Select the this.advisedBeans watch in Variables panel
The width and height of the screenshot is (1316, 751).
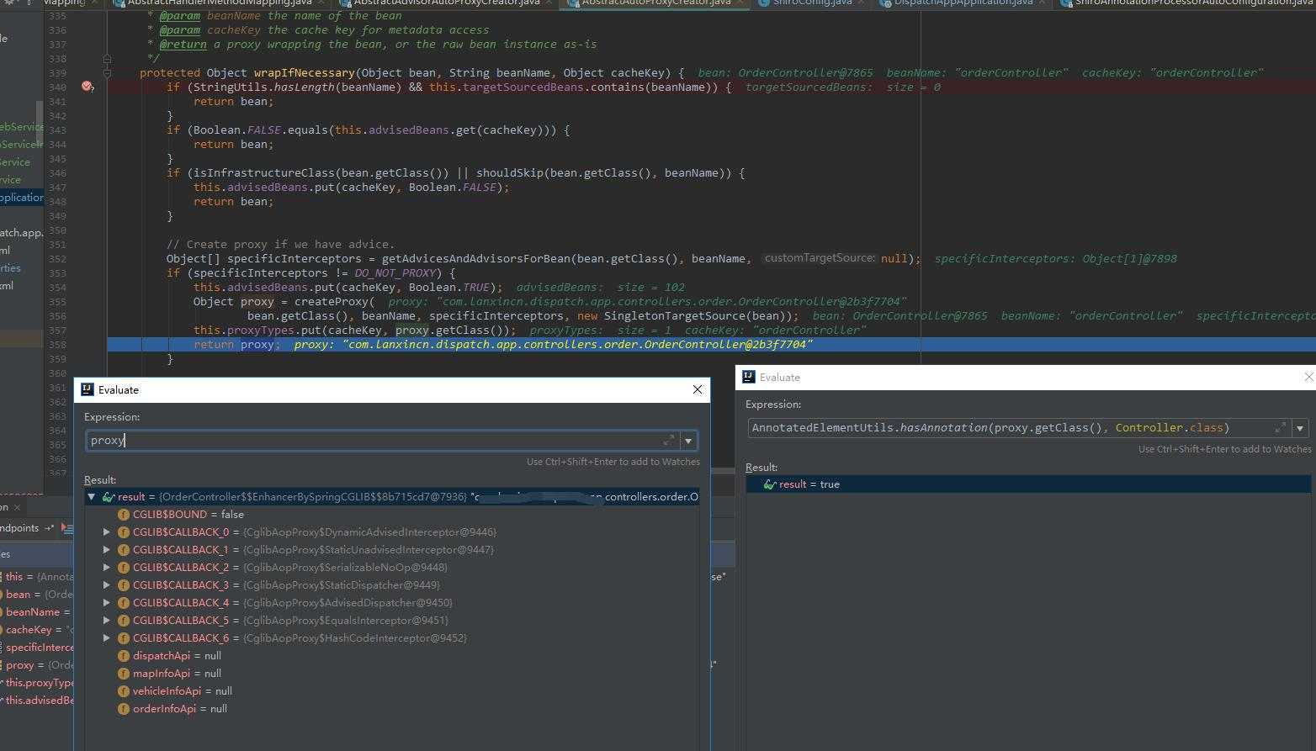36,701
